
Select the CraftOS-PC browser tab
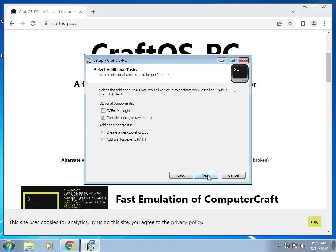tap(47, 12)
